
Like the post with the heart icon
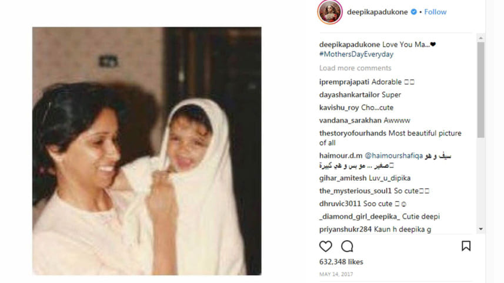tap(326, 246)
